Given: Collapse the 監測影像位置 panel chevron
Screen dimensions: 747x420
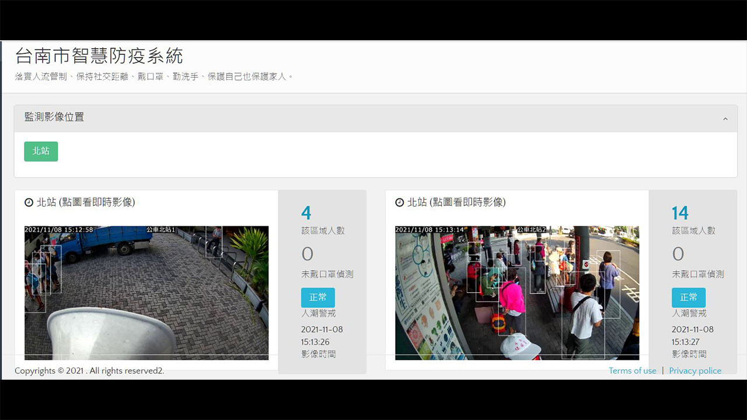Looking at the screenshot, I should pos(725,119).
